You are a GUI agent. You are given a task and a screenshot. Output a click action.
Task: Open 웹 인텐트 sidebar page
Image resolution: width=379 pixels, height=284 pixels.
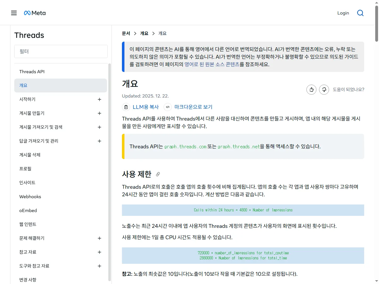click(61, 224)
